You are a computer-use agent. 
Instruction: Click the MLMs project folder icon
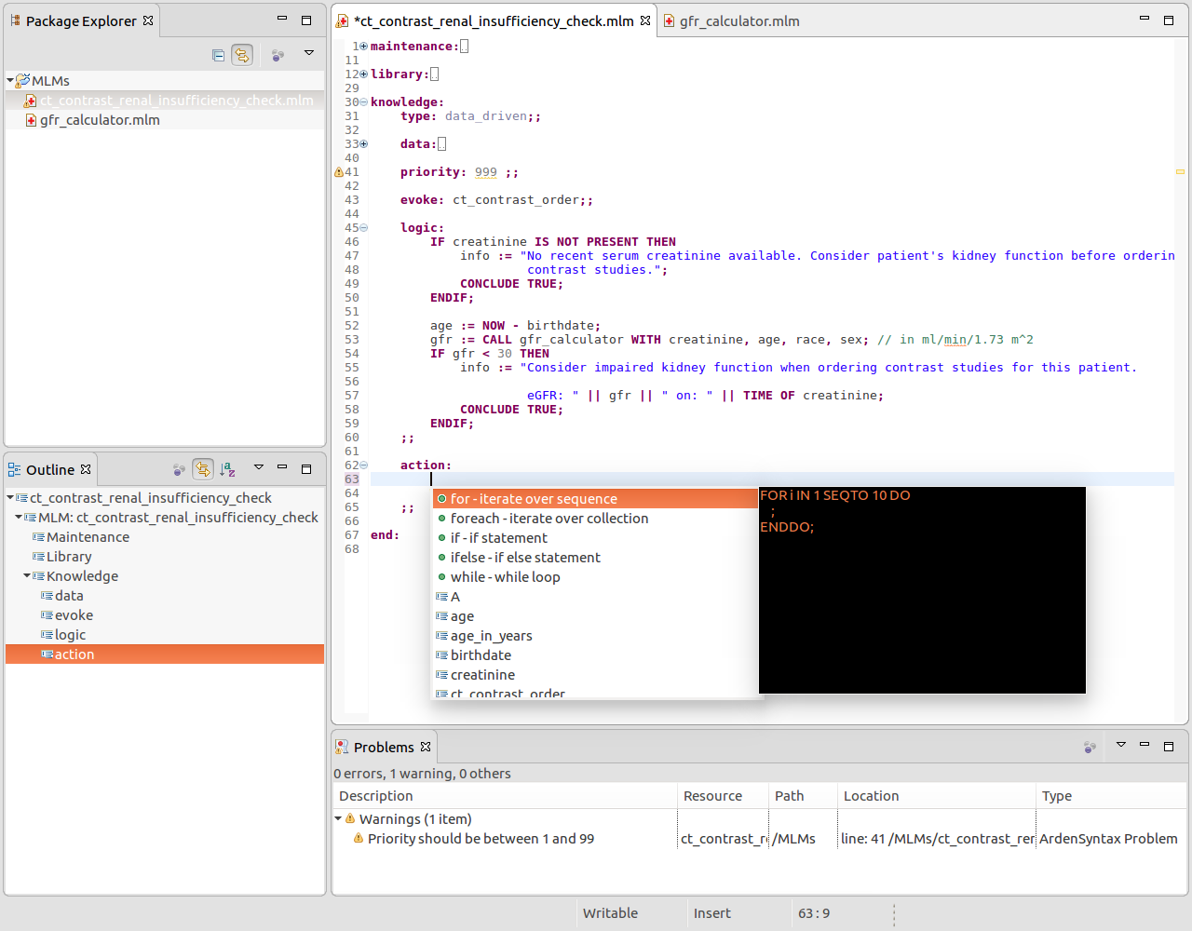pyautogui.click(x=22, y=81)
